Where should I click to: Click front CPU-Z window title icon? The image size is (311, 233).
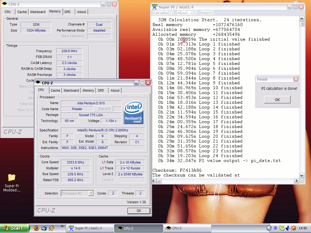(38, 83)
